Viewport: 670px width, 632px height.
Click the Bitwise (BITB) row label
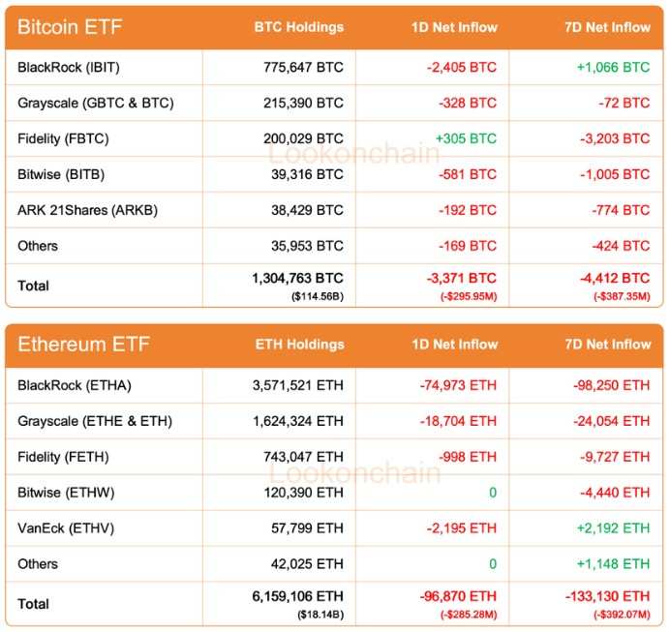tap(61, 174)
